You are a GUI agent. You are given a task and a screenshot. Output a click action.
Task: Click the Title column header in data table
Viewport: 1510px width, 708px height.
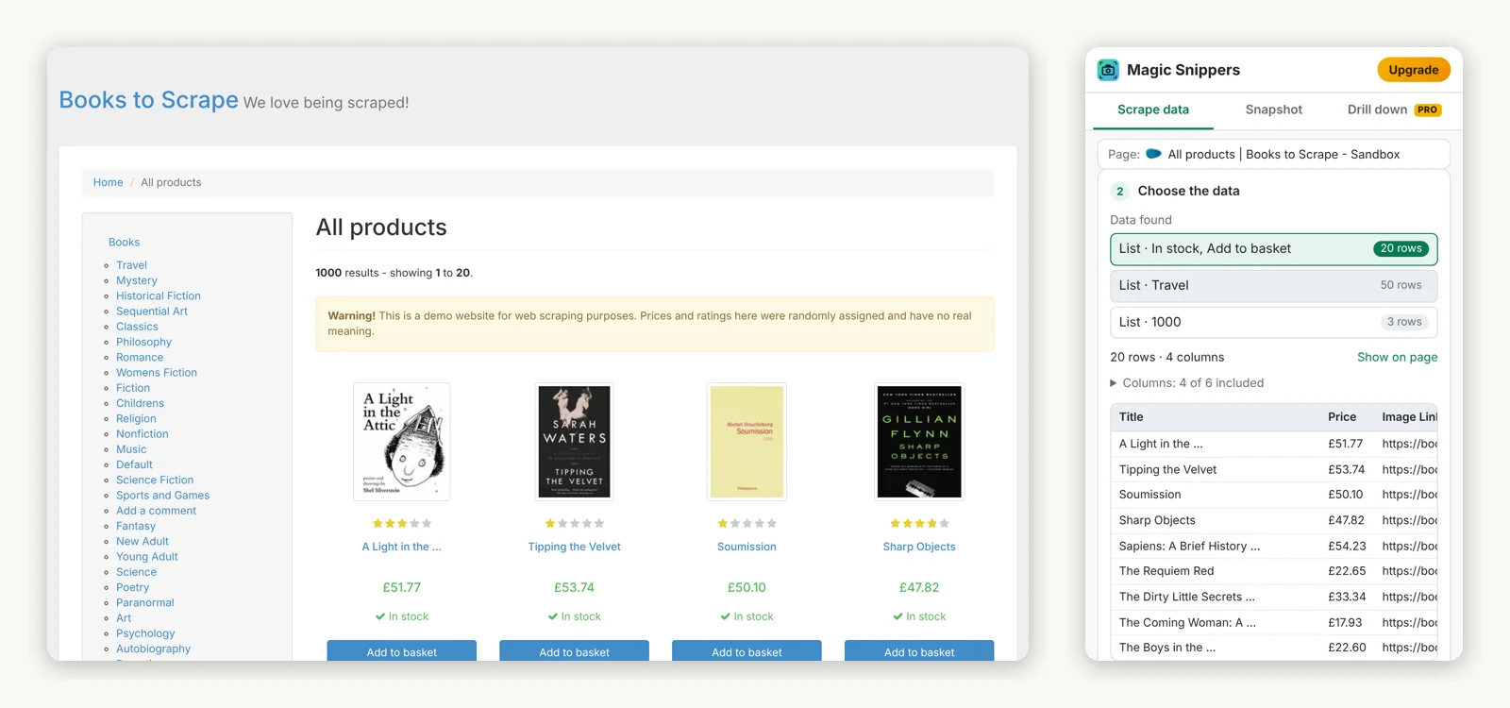click(x=1131, y=417)
